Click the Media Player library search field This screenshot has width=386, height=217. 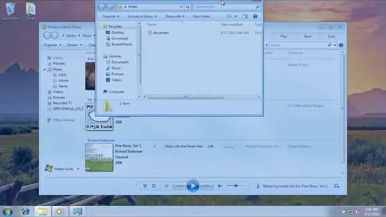(x=299, y=45)
